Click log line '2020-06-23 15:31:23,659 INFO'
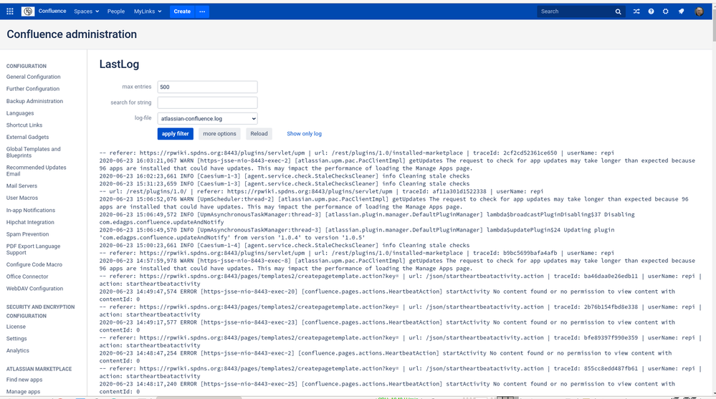 (x=285, y=184)
